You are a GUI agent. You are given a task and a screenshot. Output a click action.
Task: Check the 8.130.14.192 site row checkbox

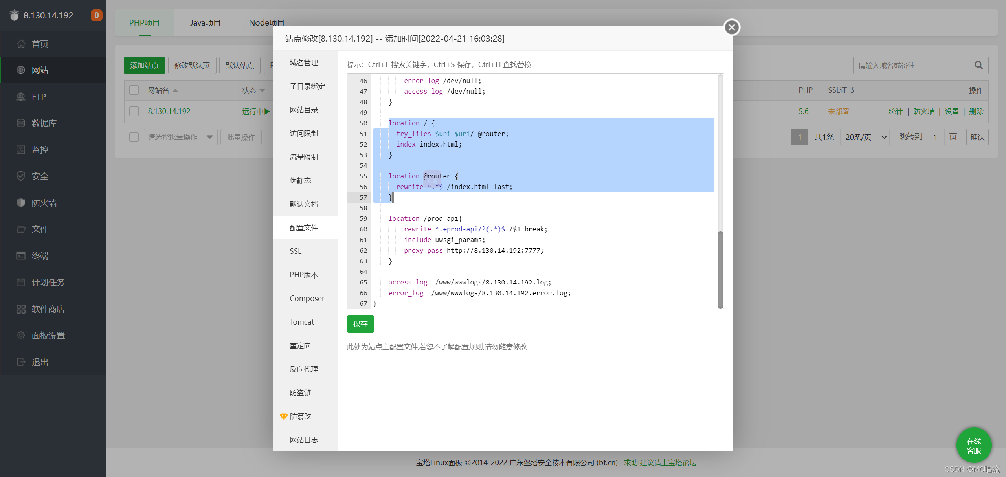(x=134, y=111)
